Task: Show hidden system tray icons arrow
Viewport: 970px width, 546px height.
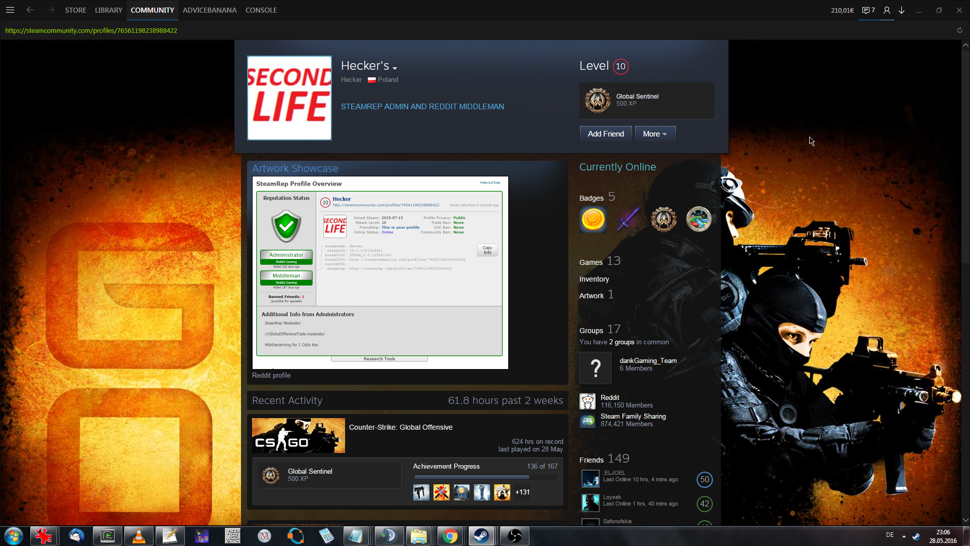Action: coord(904,536)
